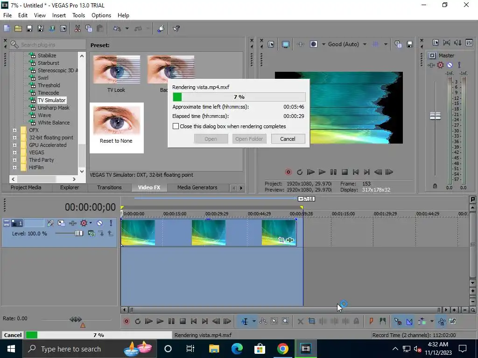Expand the OFX folder
Screen dimensions: 478x358
tap(14, 130)
